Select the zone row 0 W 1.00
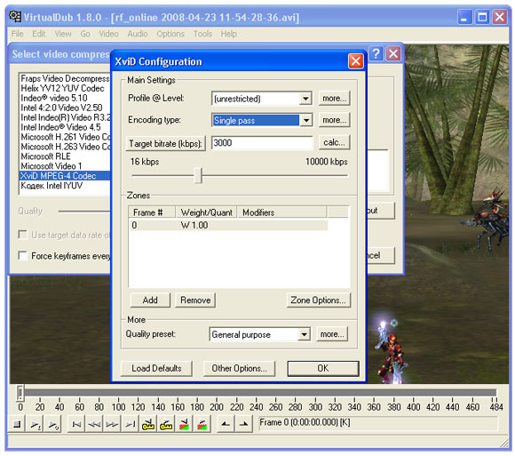The width and height of the screenshot is (515, 456). pos(228,225)
